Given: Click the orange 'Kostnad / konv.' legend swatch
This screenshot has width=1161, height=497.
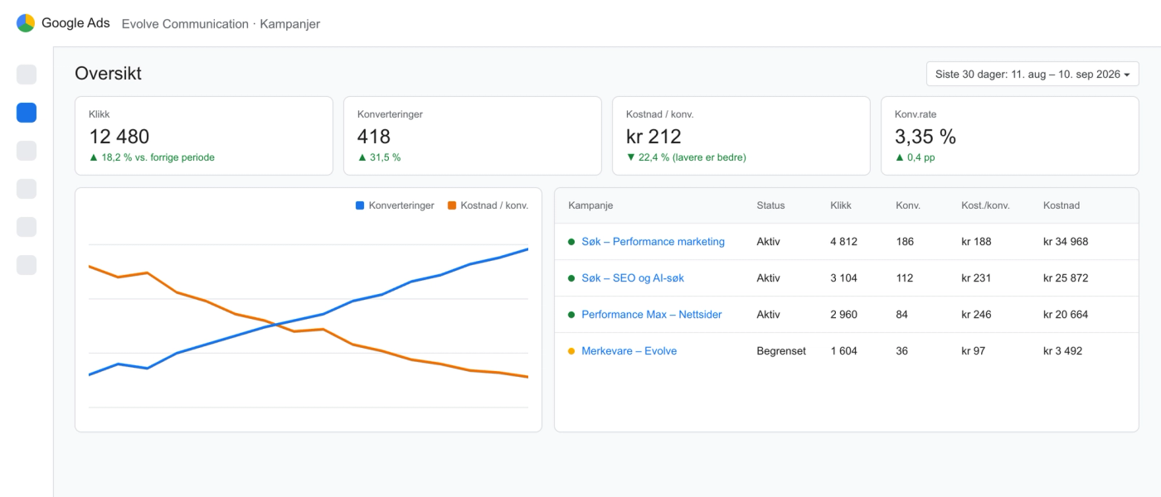Looking at the screenshot, I should pos(452,205).
